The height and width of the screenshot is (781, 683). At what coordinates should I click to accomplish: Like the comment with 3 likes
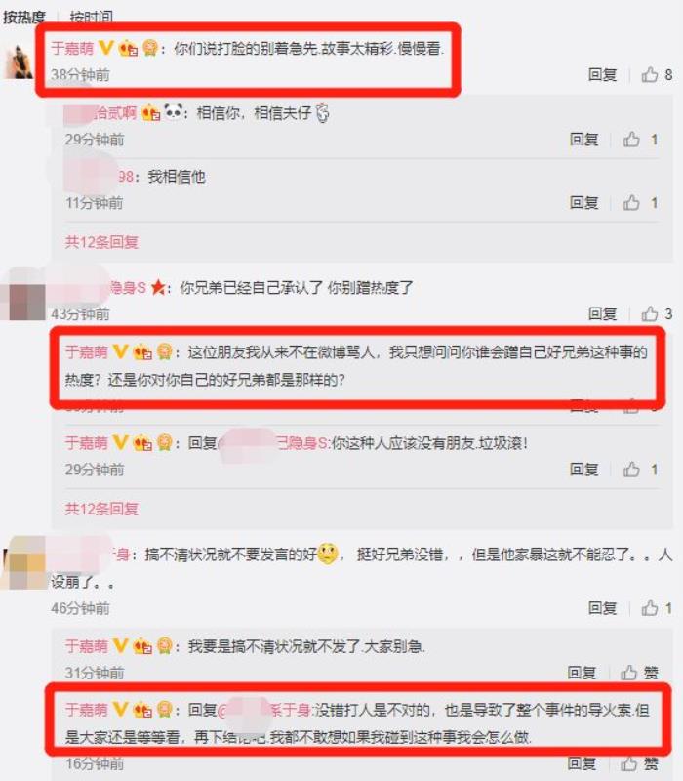coord(650,313)
